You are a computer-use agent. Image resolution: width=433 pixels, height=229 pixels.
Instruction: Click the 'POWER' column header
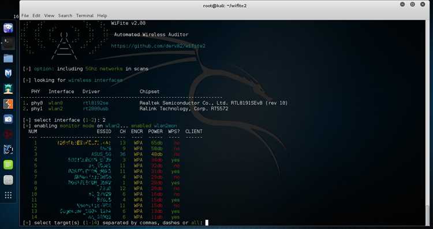(x=155, y=131)
